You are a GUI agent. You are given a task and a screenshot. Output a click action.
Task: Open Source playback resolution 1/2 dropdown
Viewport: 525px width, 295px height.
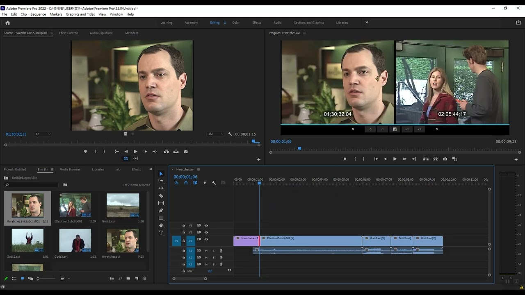(x=216, y=134)
